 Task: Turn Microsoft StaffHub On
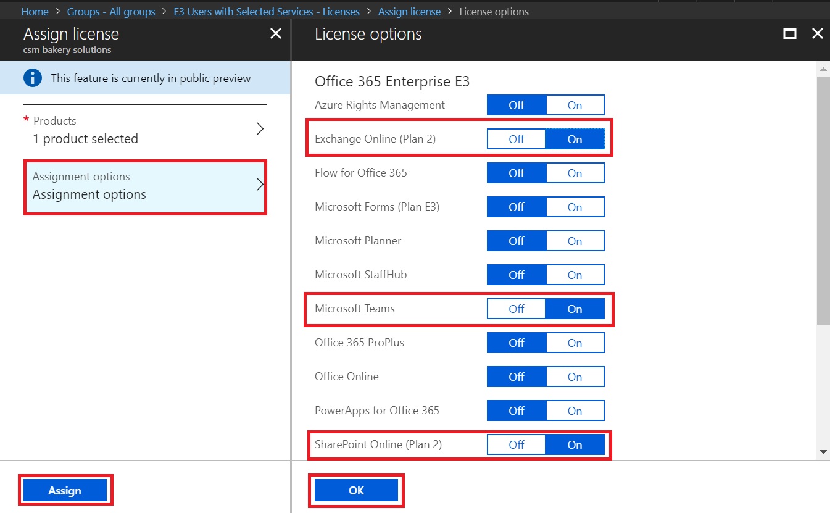coord(575,275)
